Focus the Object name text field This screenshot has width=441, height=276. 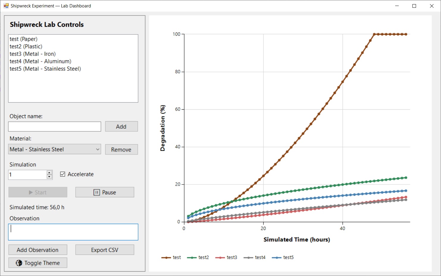click(54, 127)
